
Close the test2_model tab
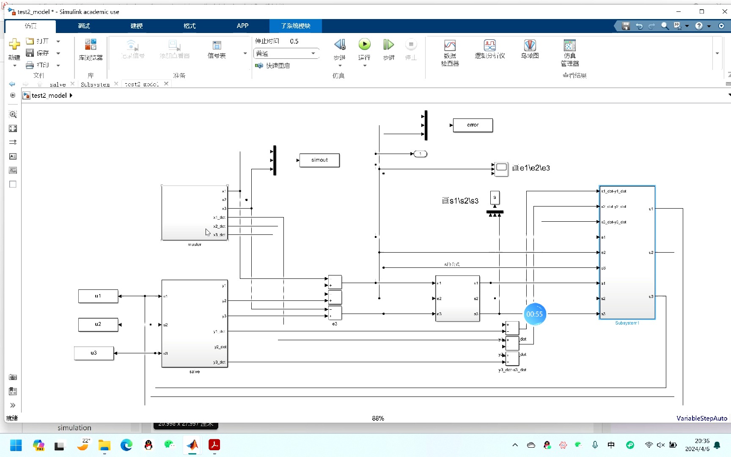click(166, 84)
